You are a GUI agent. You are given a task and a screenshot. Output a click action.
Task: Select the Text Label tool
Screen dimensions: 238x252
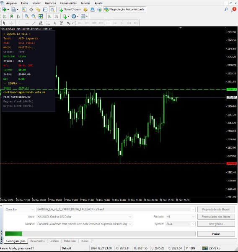tap(62, 23)
